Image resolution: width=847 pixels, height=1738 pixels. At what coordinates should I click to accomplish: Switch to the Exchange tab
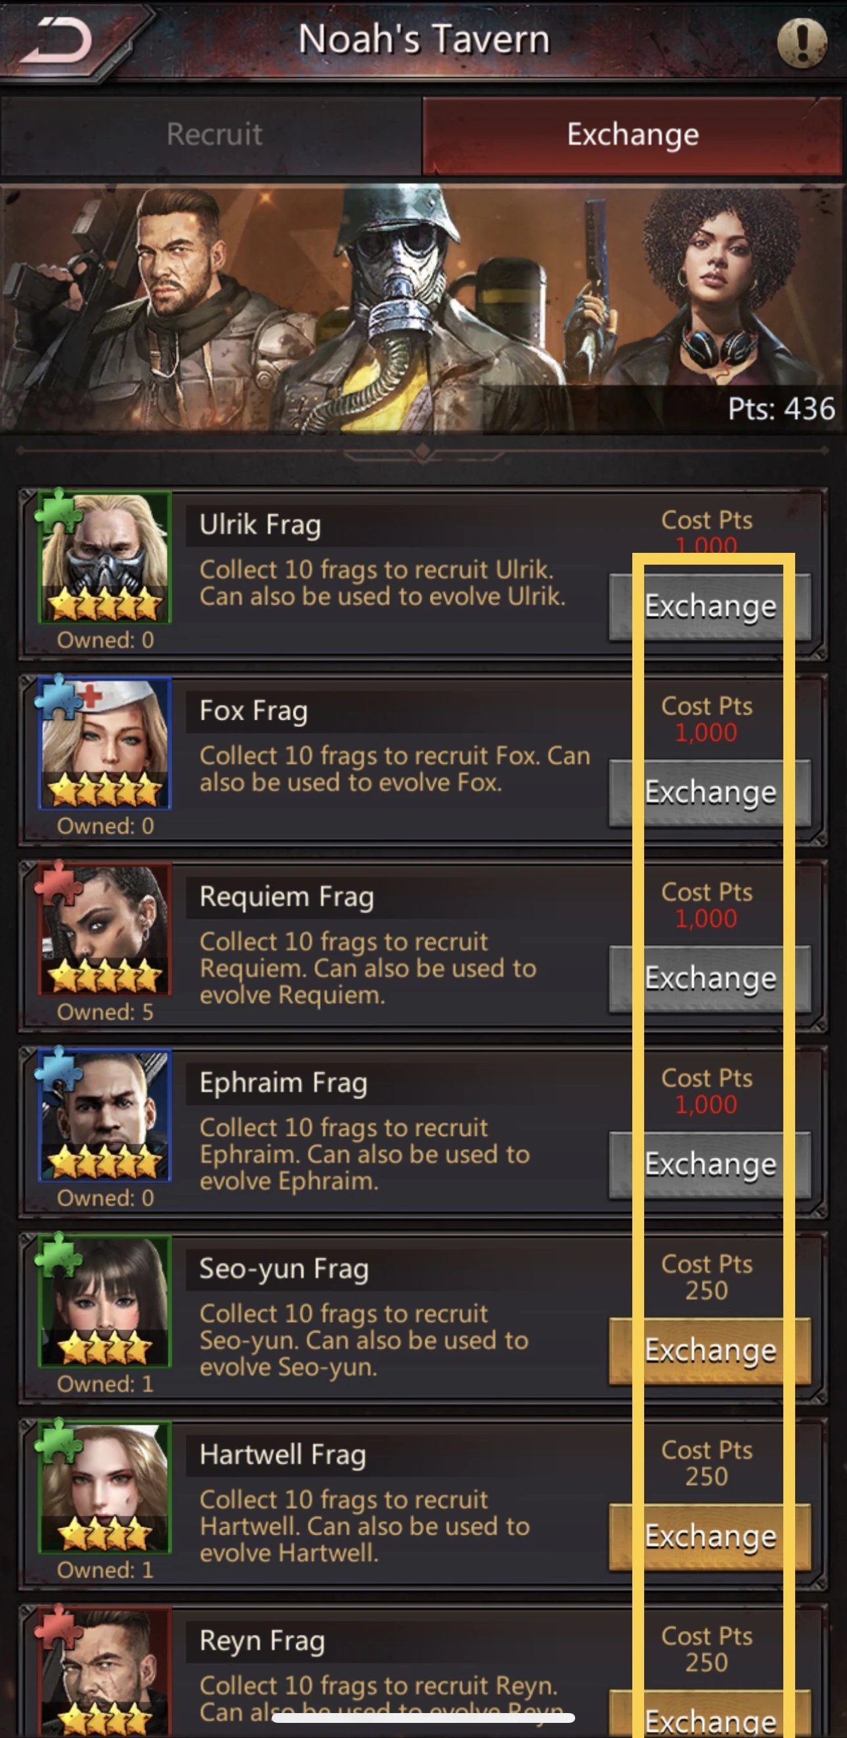click(632, 135)
